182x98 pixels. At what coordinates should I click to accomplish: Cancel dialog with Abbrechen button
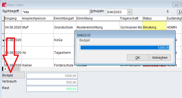(x=160, y=57)
